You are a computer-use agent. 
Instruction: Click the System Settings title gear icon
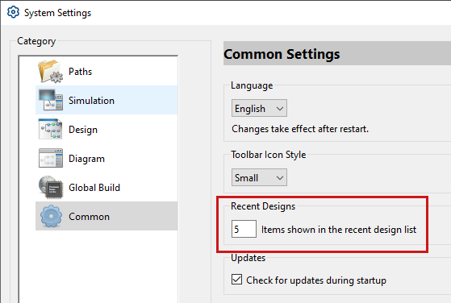pyautogui.click(x=13, y=12)
